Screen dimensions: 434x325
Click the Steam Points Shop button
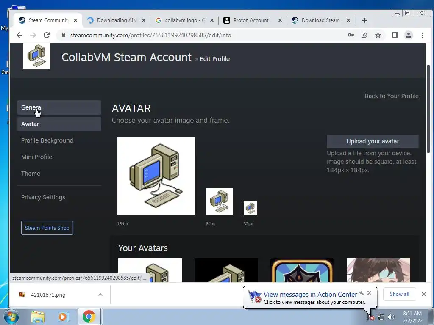point(47,228)
